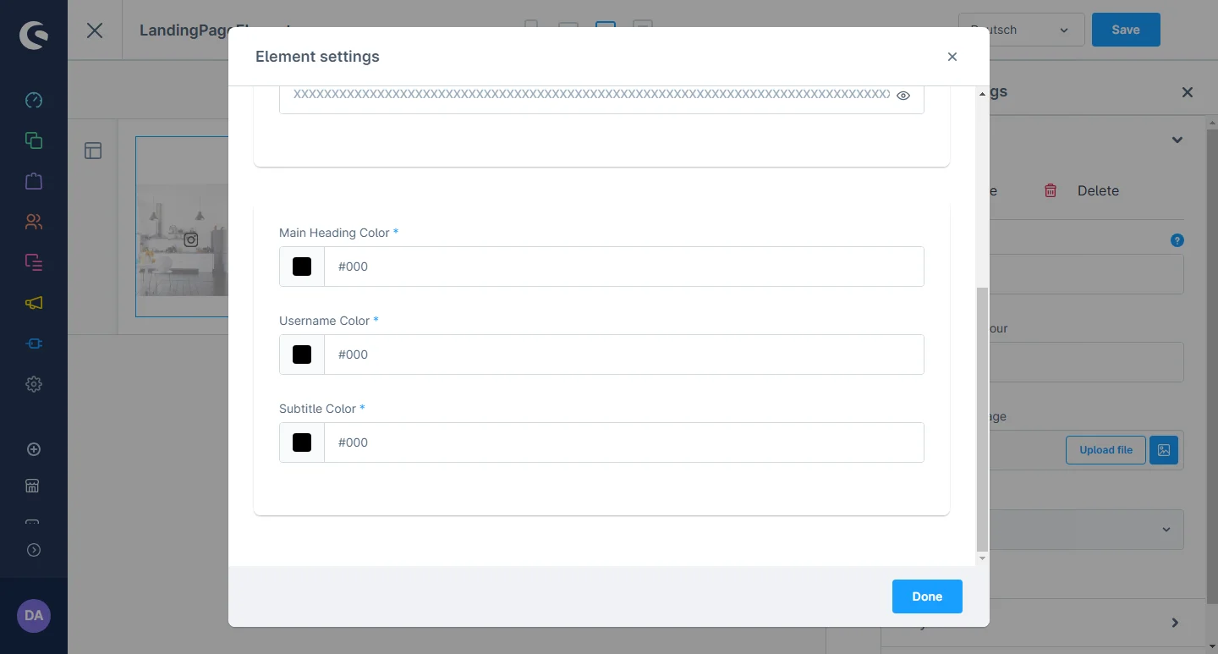Image resolution: width=1218 pixels, height=654 pixels.
Task: Collapse the section with top-right chevron down
Action: click(x=1177, y=140)
